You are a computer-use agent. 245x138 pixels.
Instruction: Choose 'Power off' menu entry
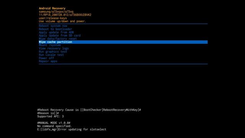[46, 58]
